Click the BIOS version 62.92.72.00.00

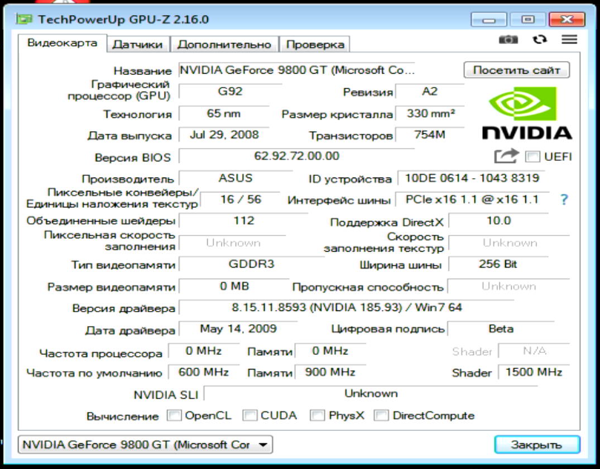pyautogui.click(x=296, y=156)
